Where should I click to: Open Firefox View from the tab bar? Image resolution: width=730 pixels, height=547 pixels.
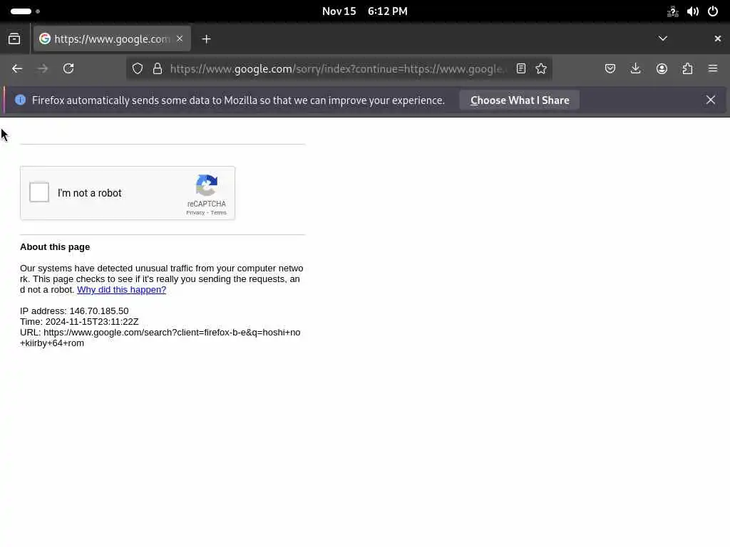[14, 39]
